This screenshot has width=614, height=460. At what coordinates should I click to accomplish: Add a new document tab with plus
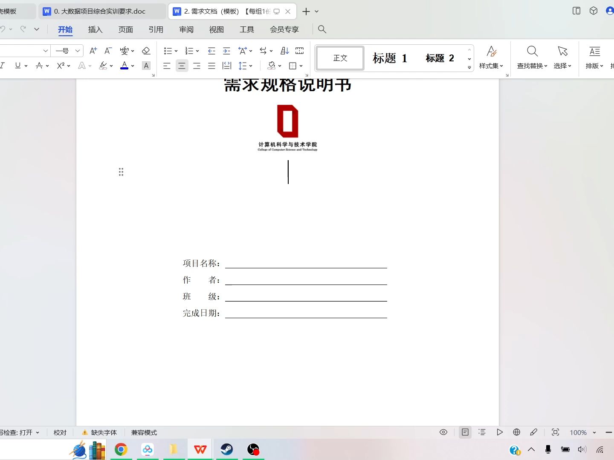pos(306,11)
